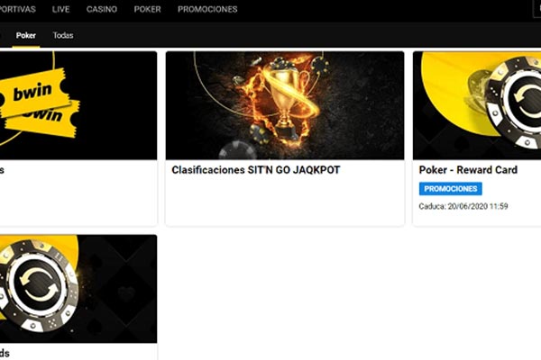
Task: Click the Caduca 20/06/2020 expiry text
Action: click(463, 207)
